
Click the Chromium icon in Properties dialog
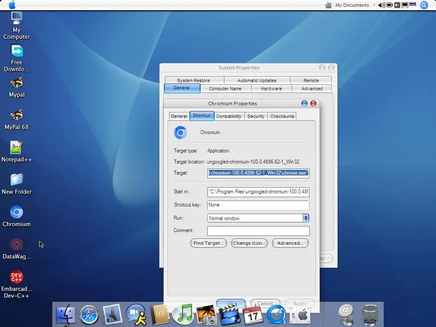(x=181, y=133)
